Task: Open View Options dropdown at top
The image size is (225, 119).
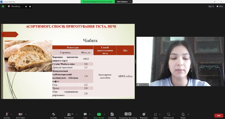Action: pyautogui.click(x=123, y=2)
